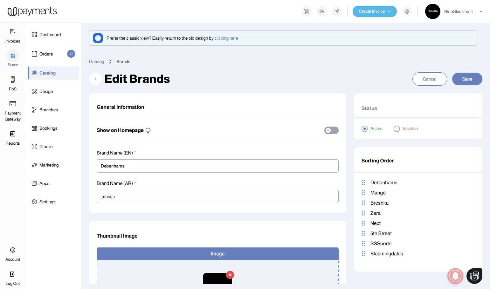The height and width of the screenshot is (289, 490).
Task: Open the notifications bell in header
Action: pos(407,11)
